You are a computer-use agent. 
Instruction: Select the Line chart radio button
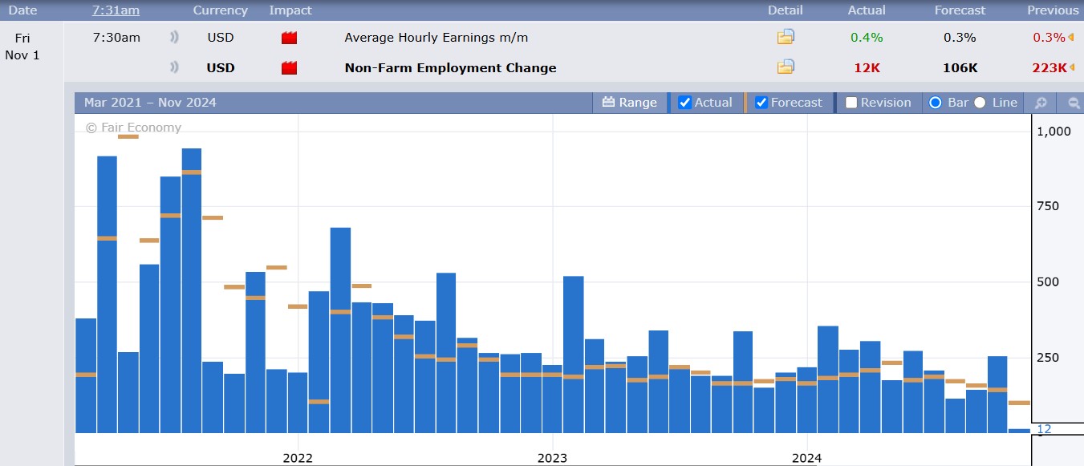(x=980, y=103)
